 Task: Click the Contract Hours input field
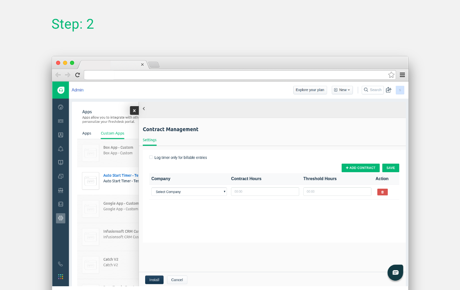[x=265, y=192]
